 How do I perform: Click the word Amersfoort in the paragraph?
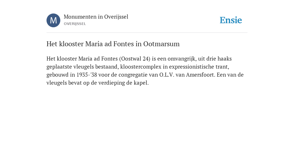click(x=201, y=75)
